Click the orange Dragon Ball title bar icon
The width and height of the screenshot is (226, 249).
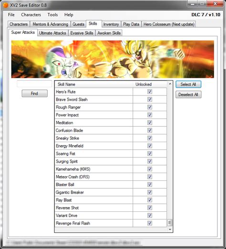click(x=6, y=5)
